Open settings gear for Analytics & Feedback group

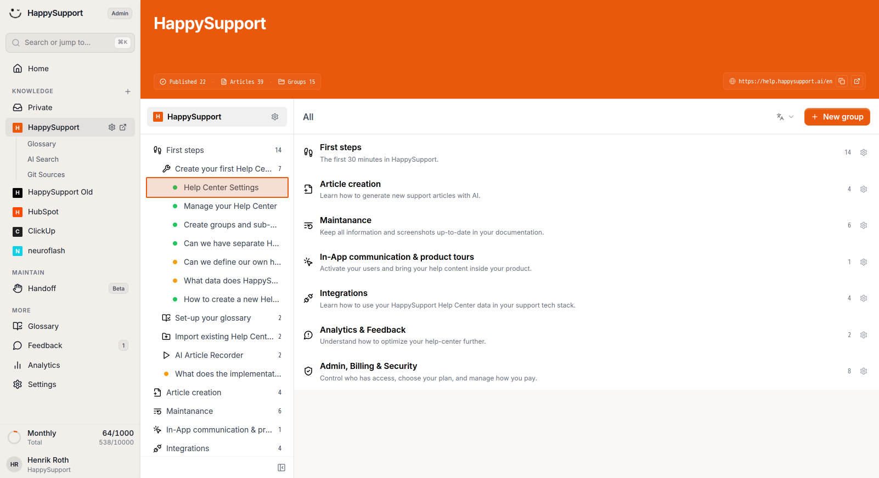864,335
